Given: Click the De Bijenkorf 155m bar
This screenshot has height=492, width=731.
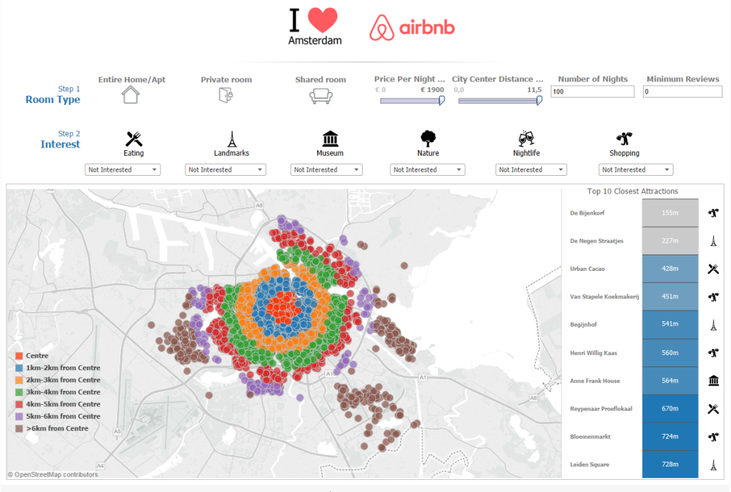Looking at the screenshot, I should click(x=670, y=213).
